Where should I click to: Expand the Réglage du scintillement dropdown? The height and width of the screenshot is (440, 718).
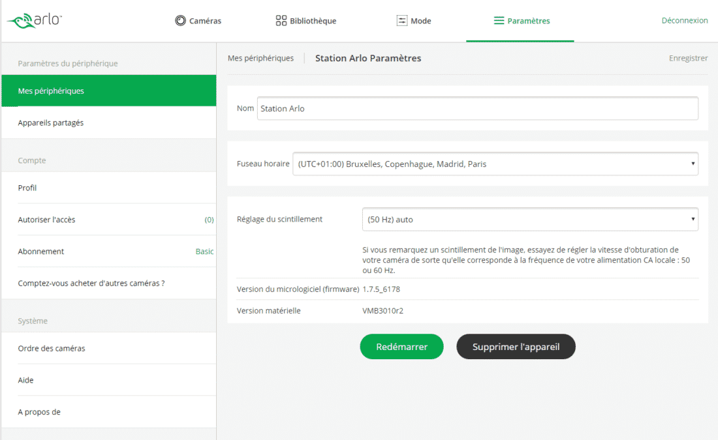529,220
